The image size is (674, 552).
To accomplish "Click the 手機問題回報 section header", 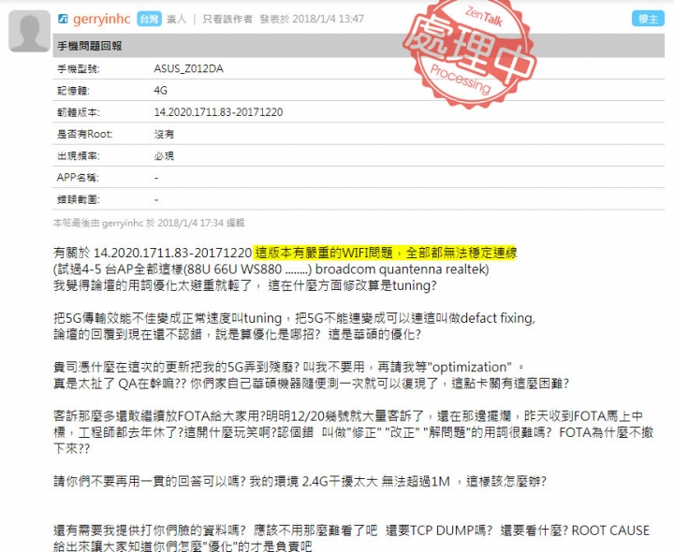I will tap(90, 46).
